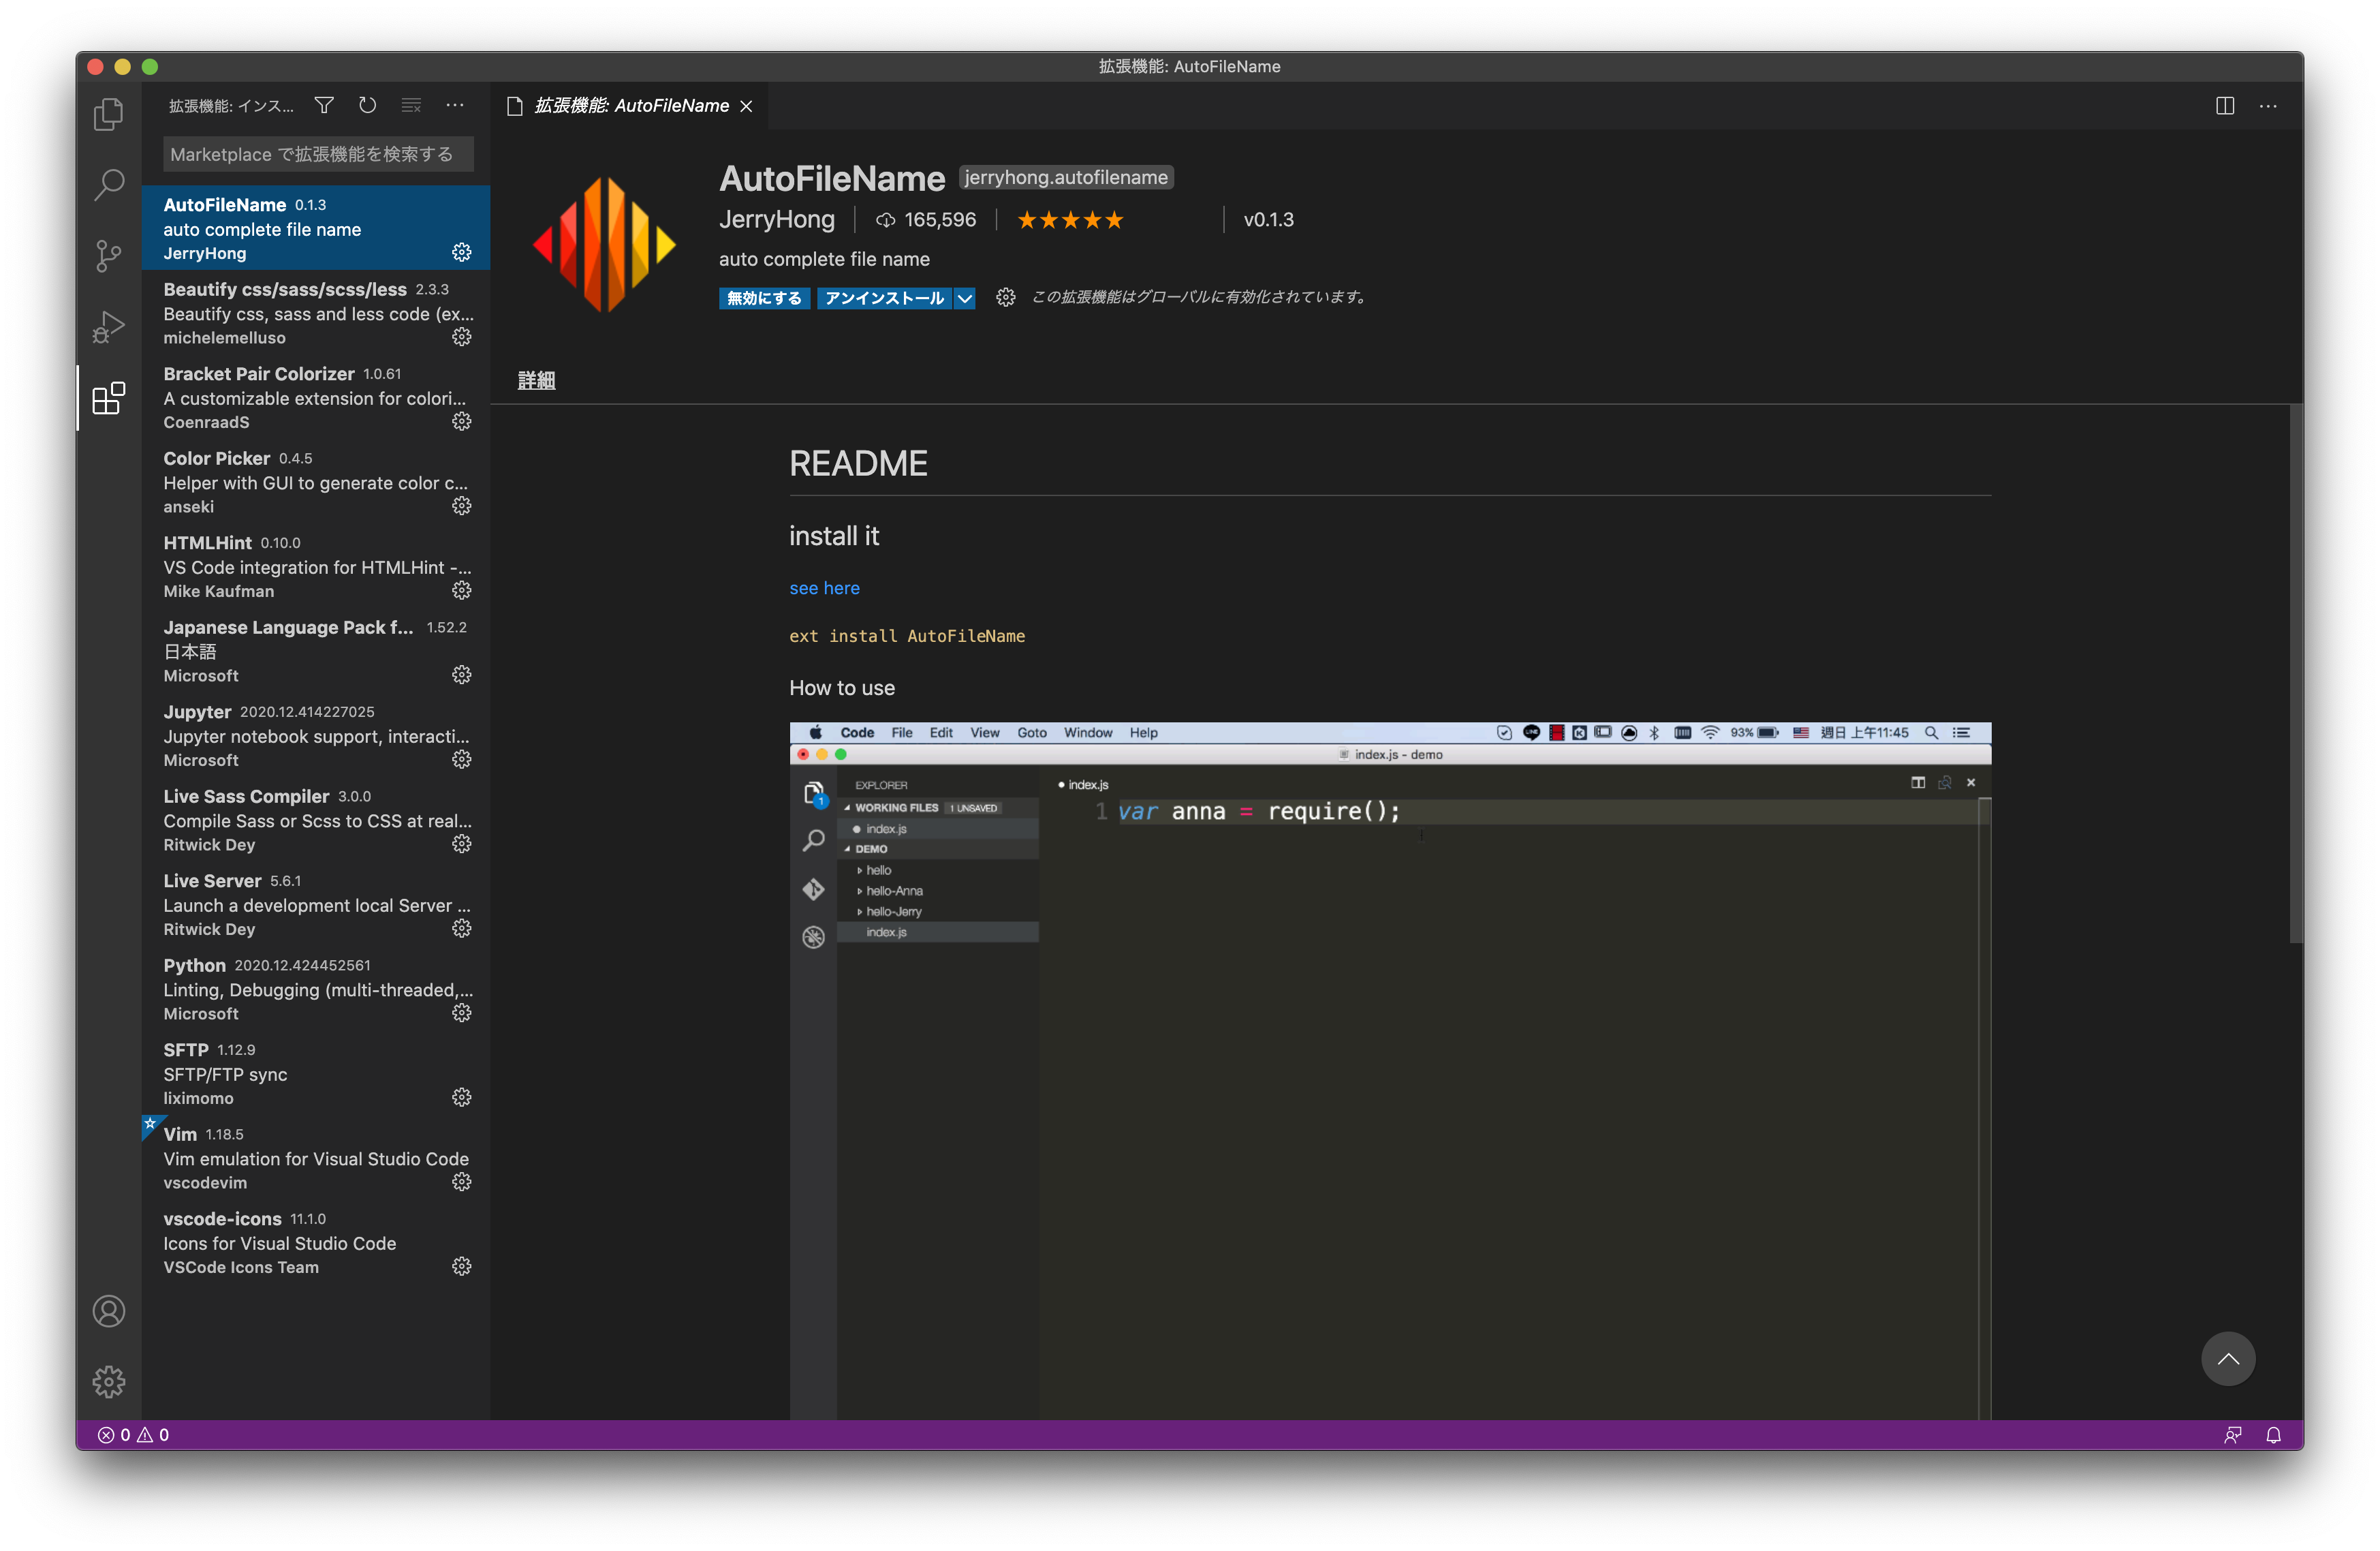Open the 'see here' link
The height and width of the screenshot is (1551, 2380).
(824, 588)
